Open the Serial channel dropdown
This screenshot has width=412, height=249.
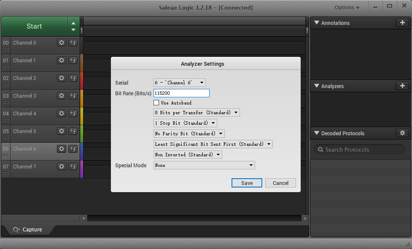[180, 83]
